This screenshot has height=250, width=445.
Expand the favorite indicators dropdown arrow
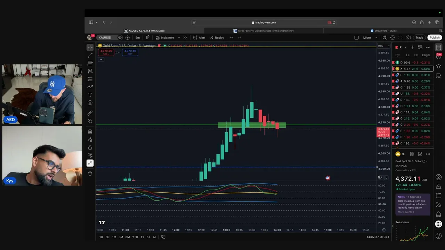[179, 37]
